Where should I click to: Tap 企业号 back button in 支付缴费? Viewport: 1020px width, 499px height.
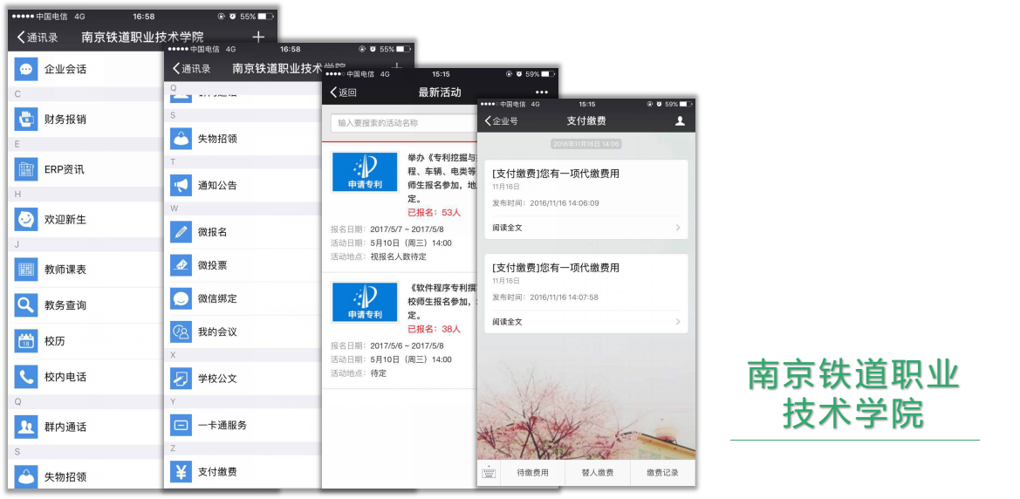(501, 121)
